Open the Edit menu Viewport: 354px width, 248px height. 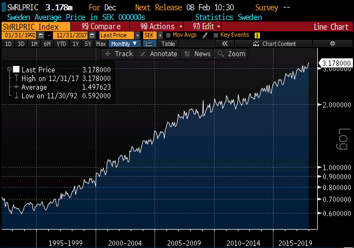(204, 26)
